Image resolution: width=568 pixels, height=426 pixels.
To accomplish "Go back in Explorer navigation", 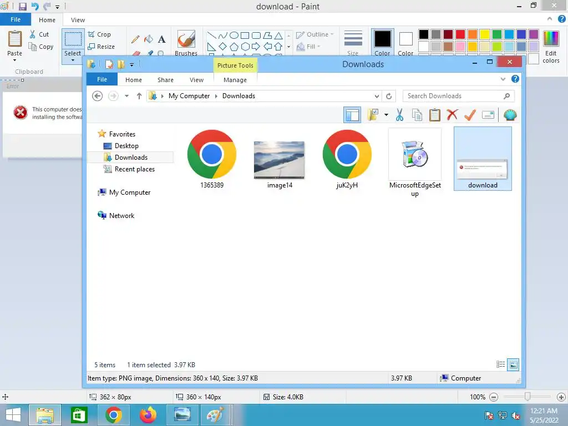I will pos(97,96).
